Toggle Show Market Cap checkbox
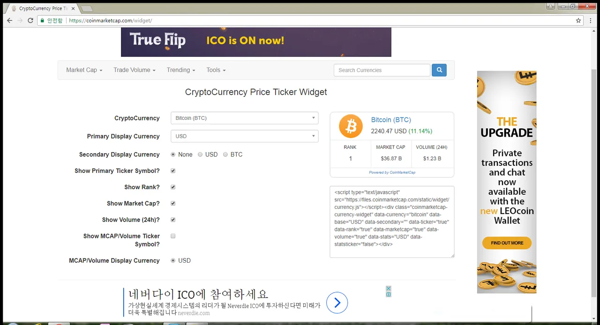 [173, 204]
